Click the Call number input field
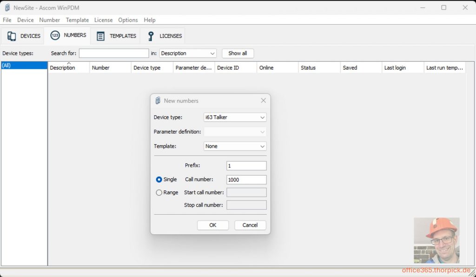The image size is (476, 277). [246, 179]
